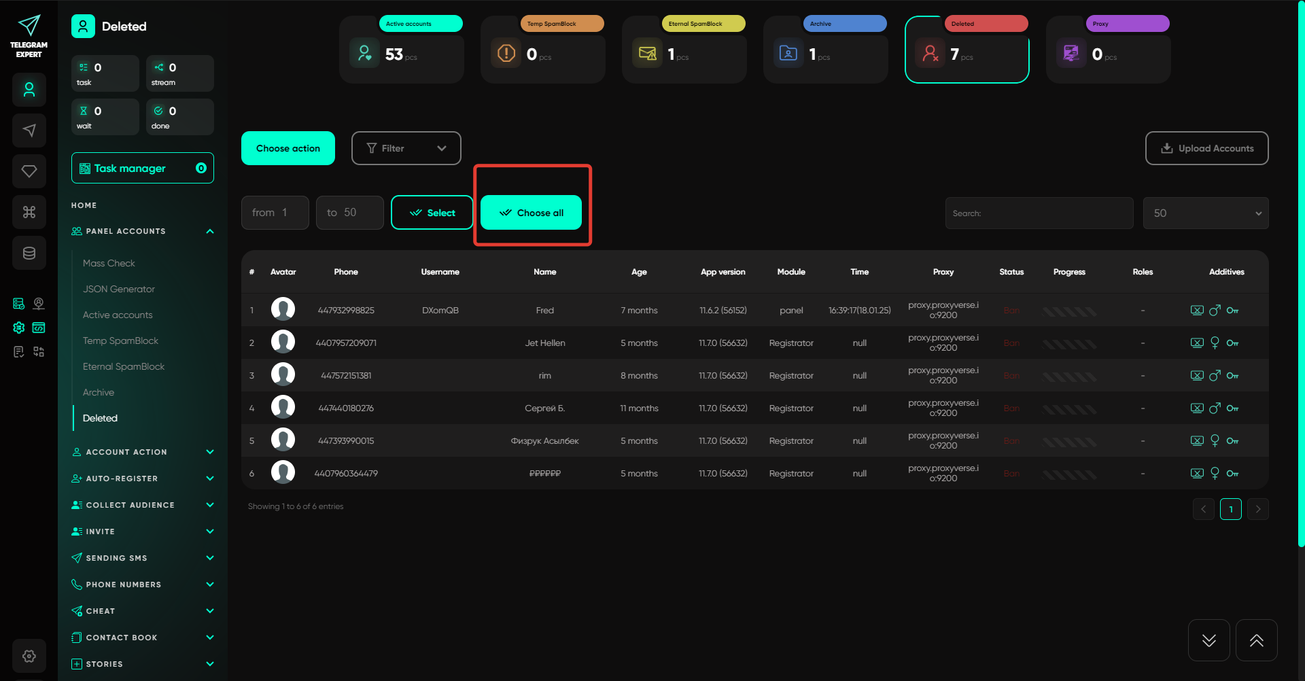Click the paper plane icon in left rail
Viewport: 1305px width, 681px height.
[x=29, y=130]
